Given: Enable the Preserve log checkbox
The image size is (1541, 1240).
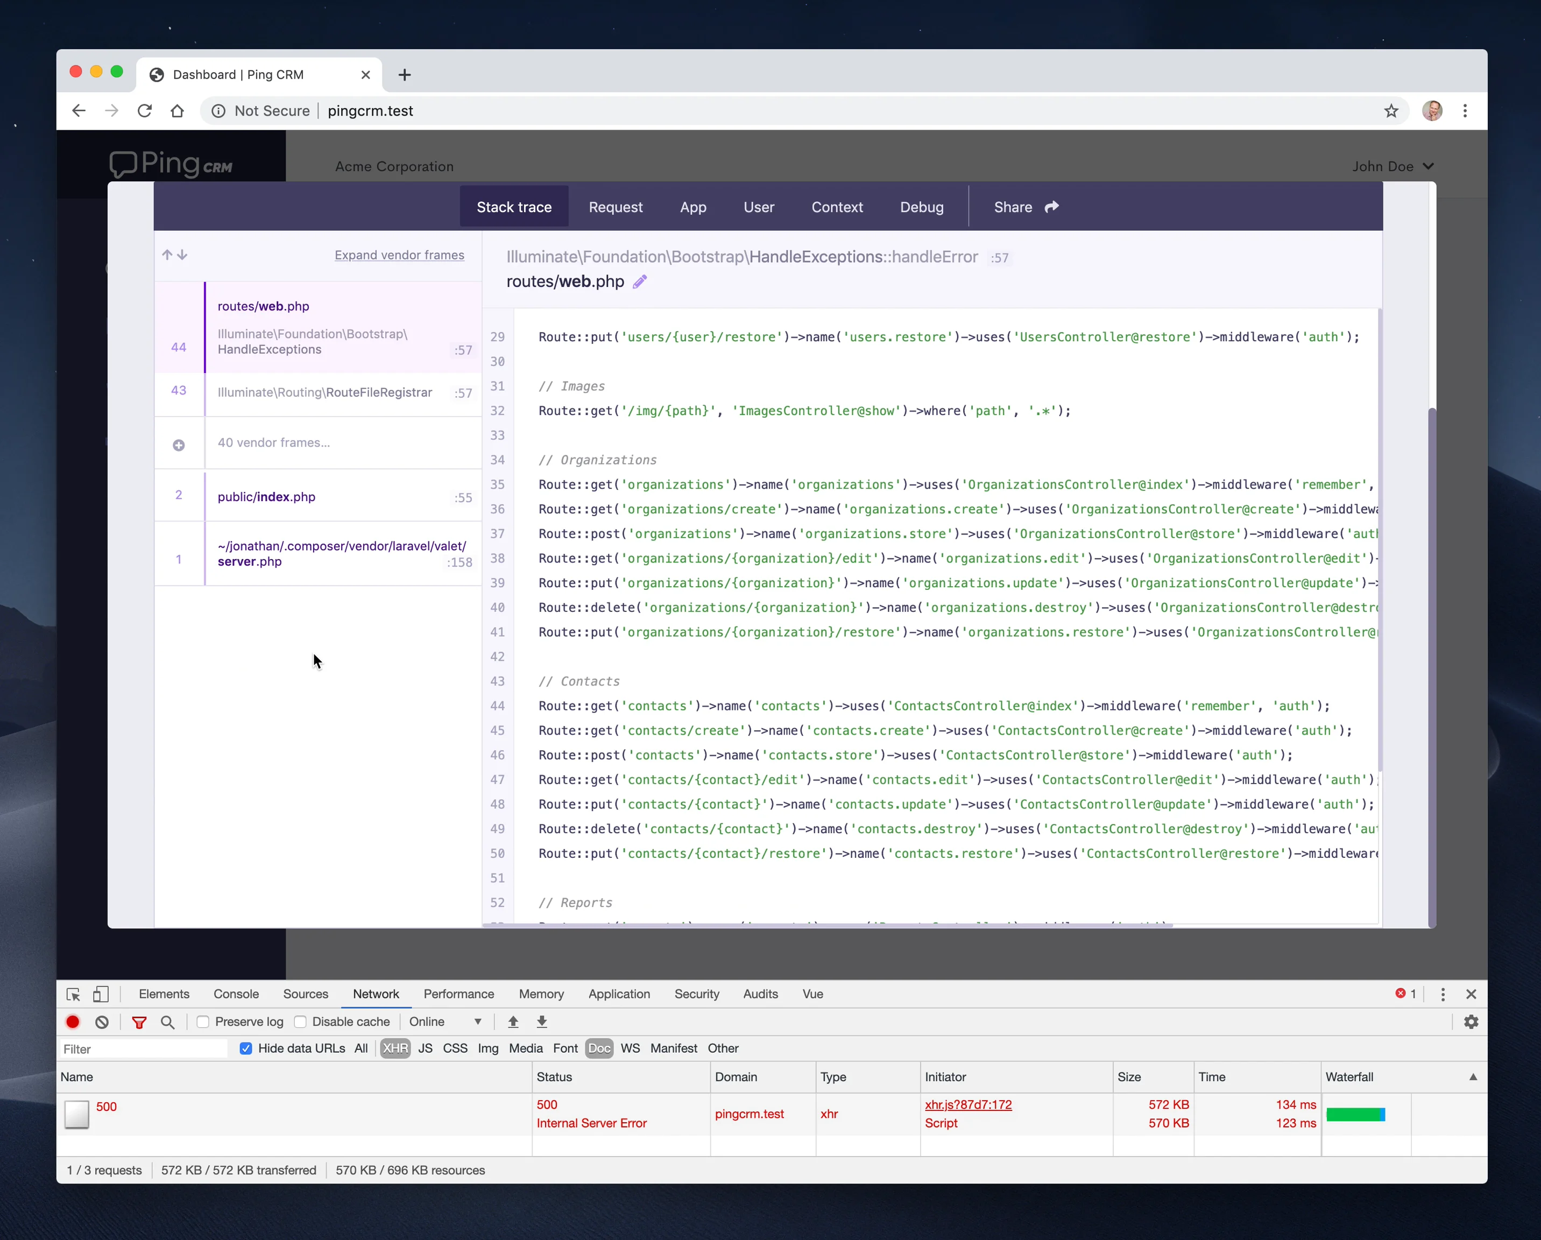Looking at the screenshot, I should tap(203, 1022).
